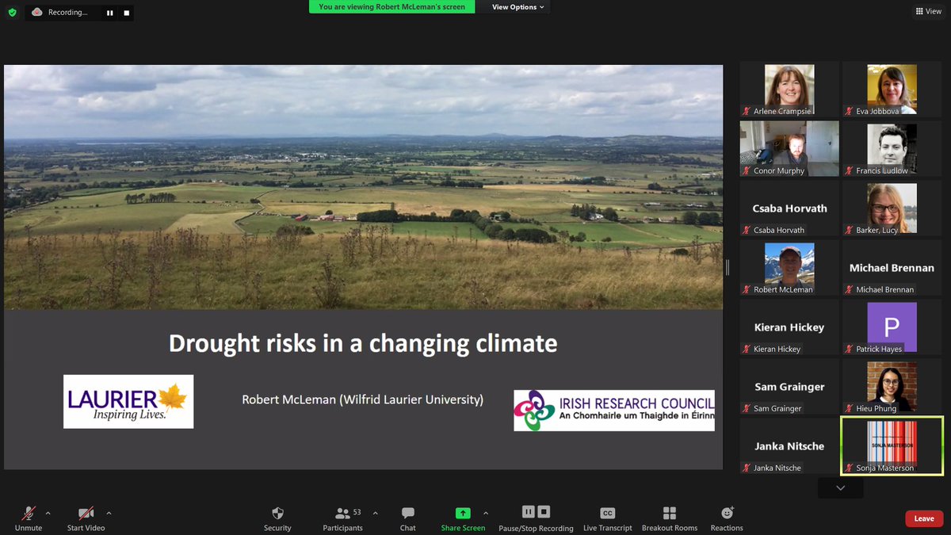Open video settings via the Start Video chevron

click(109, 512)
